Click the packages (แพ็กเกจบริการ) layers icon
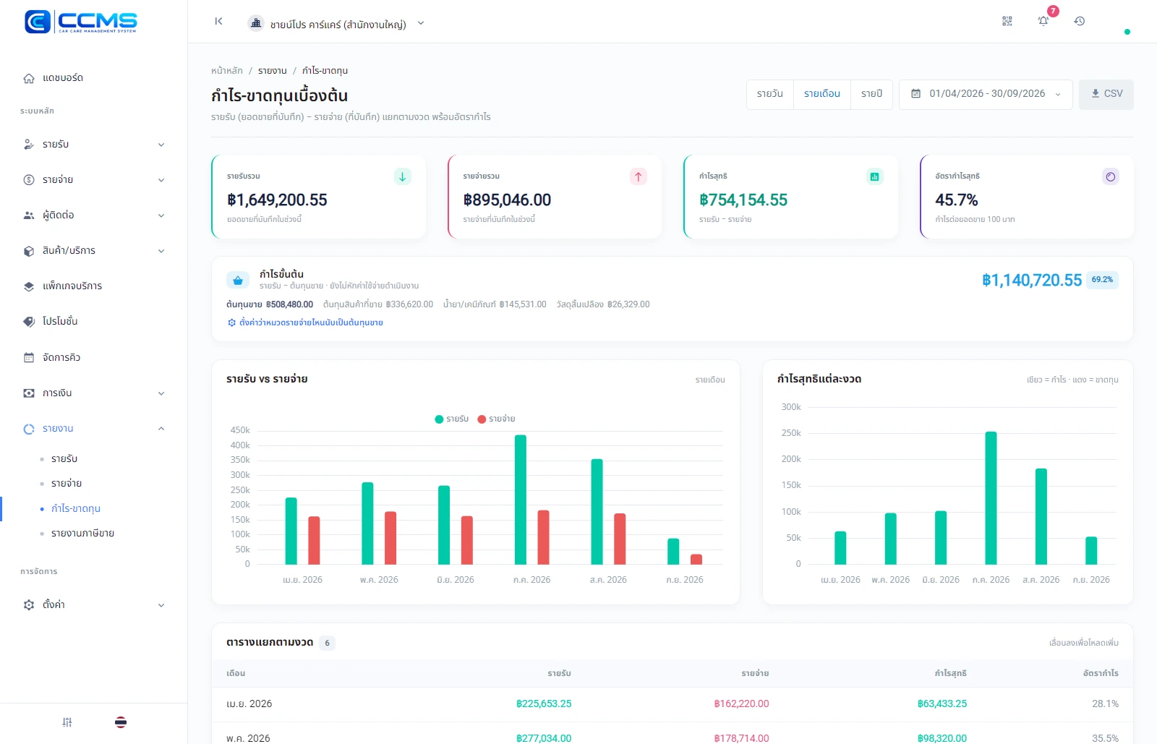This screenshot has width=1157, height=744. [x=29, y=286]
